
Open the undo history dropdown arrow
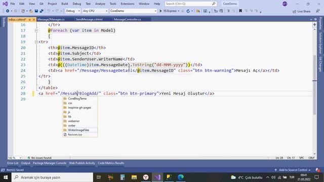pyautogui.click(x=53, y=11)
